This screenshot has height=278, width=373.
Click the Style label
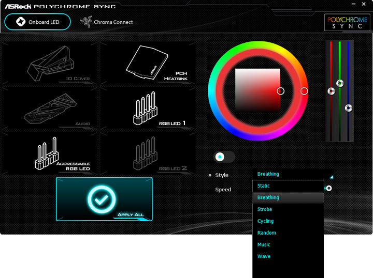[x=222, y=175]
